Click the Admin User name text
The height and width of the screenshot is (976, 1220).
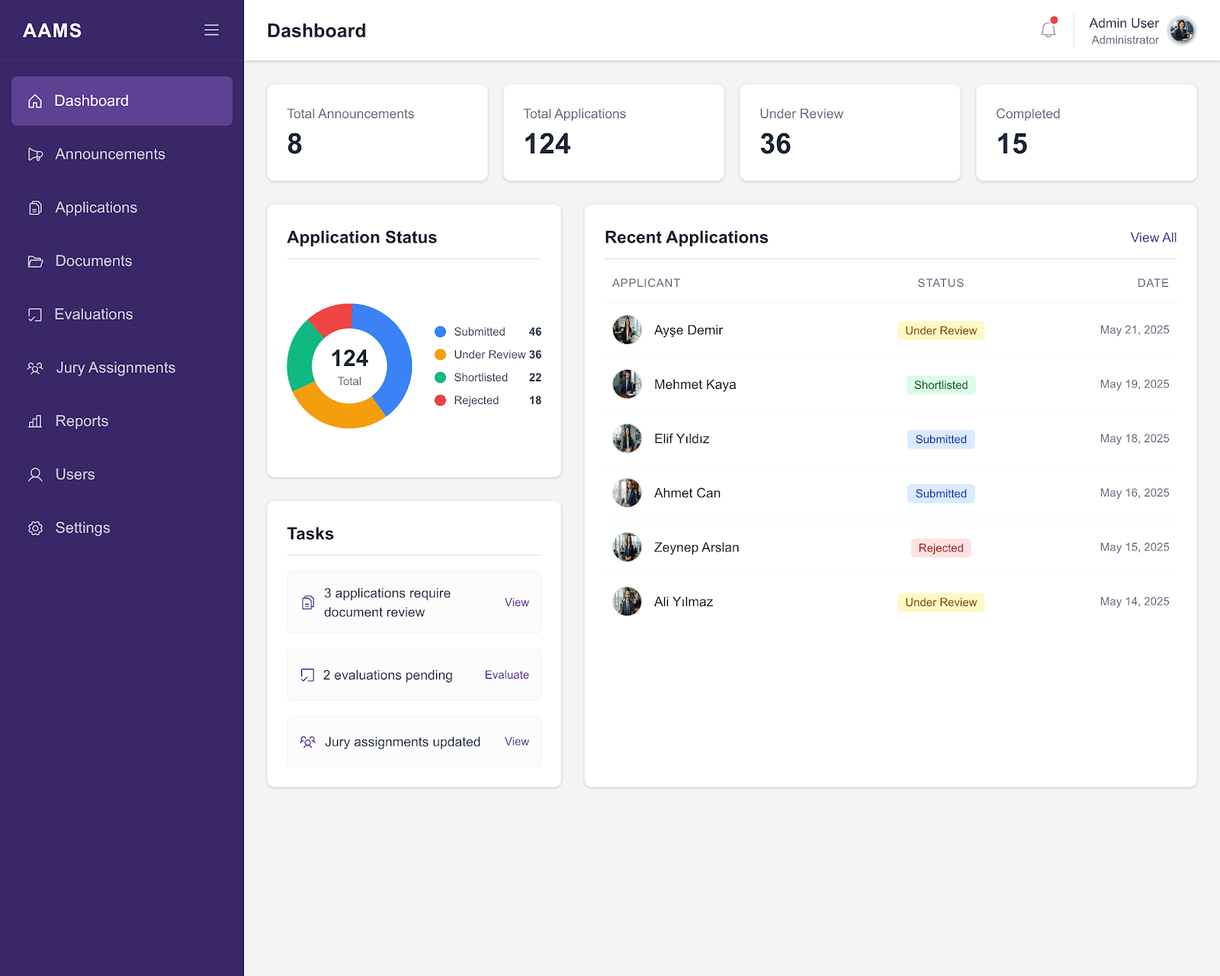click(1124, 23)
